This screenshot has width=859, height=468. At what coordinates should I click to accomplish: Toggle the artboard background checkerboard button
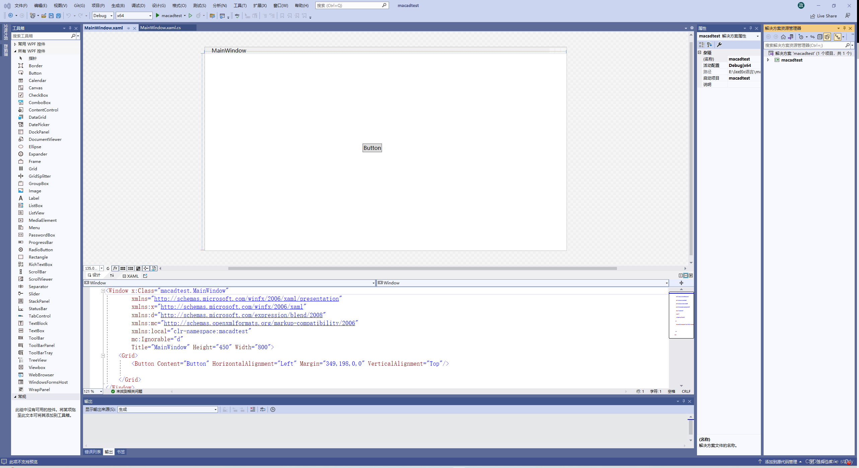(138, 268)
